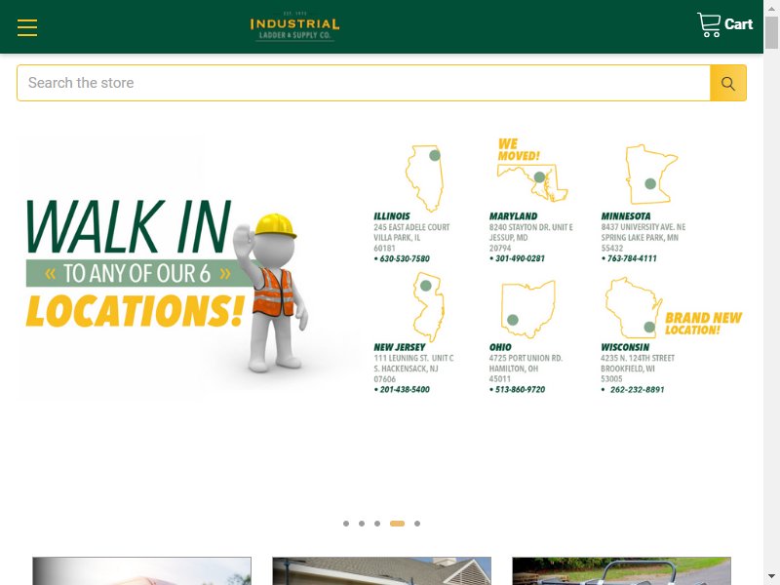Submit search with the magnifier button
The image size is (780, 585).
click(x=728, y=83)
